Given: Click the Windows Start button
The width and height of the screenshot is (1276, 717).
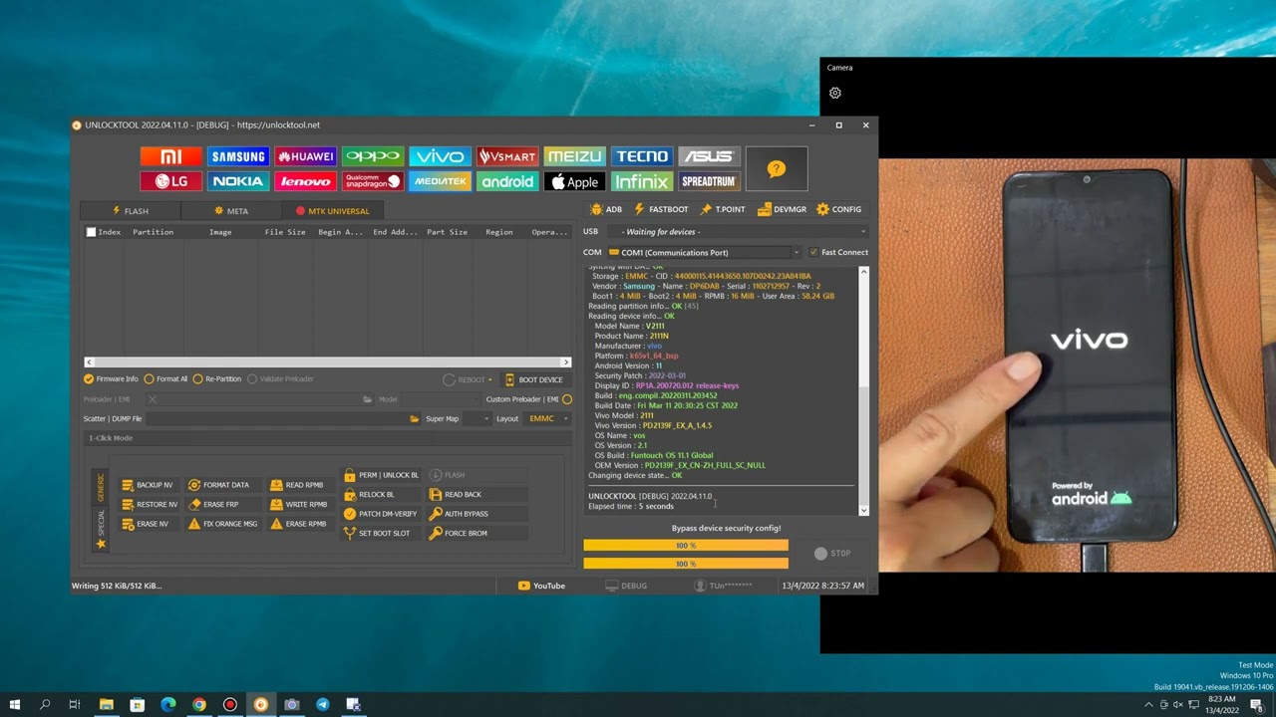Looking at the screenshot, I should [x=14, y=705].
